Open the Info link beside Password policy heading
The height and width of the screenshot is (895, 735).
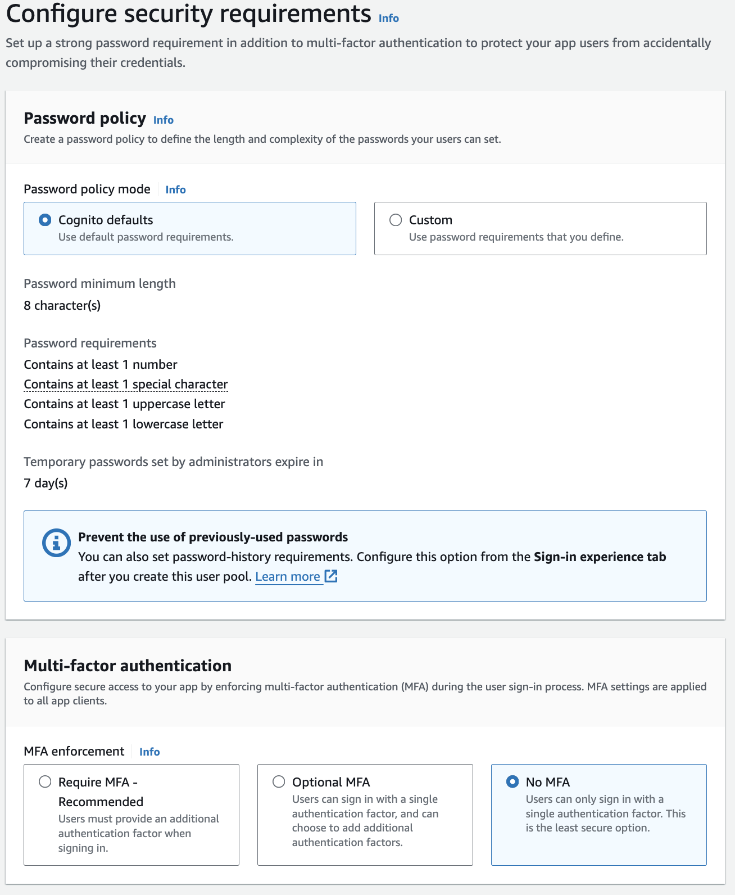coord(164,120)
